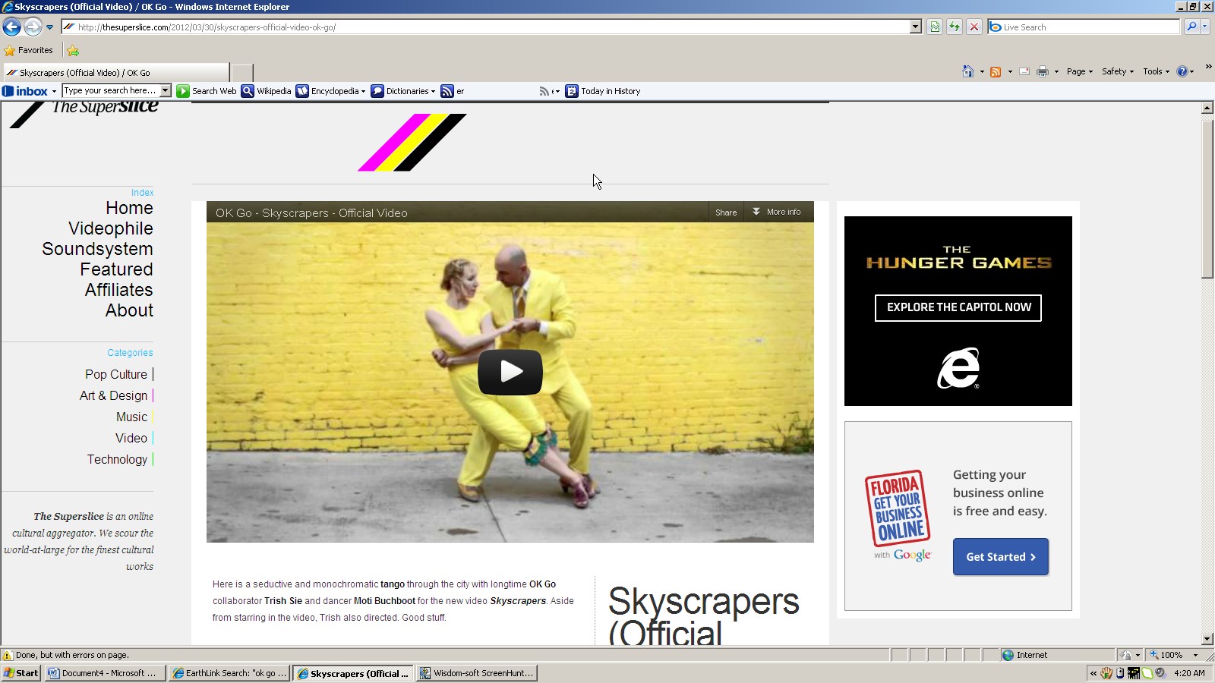This screenshot has height=683, width=1215.
Task: Open the Affiliates navigation link
Action: 118,290
